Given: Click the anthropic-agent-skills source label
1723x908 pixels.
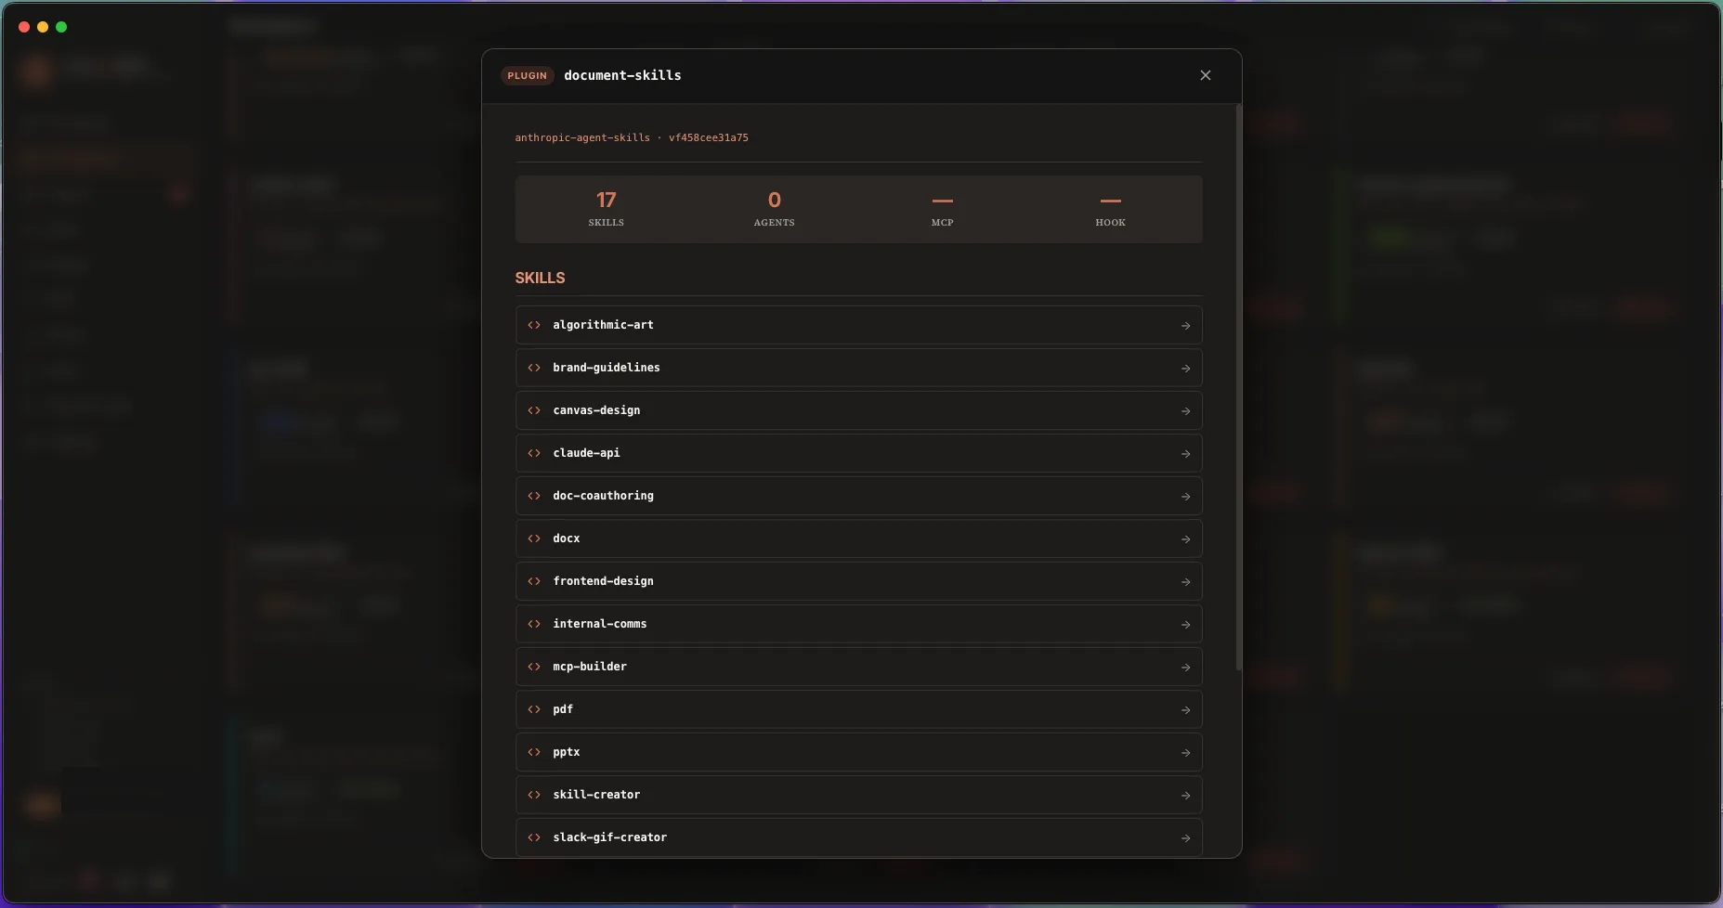Looking at the screenshot, I should [x=582, y=137].
